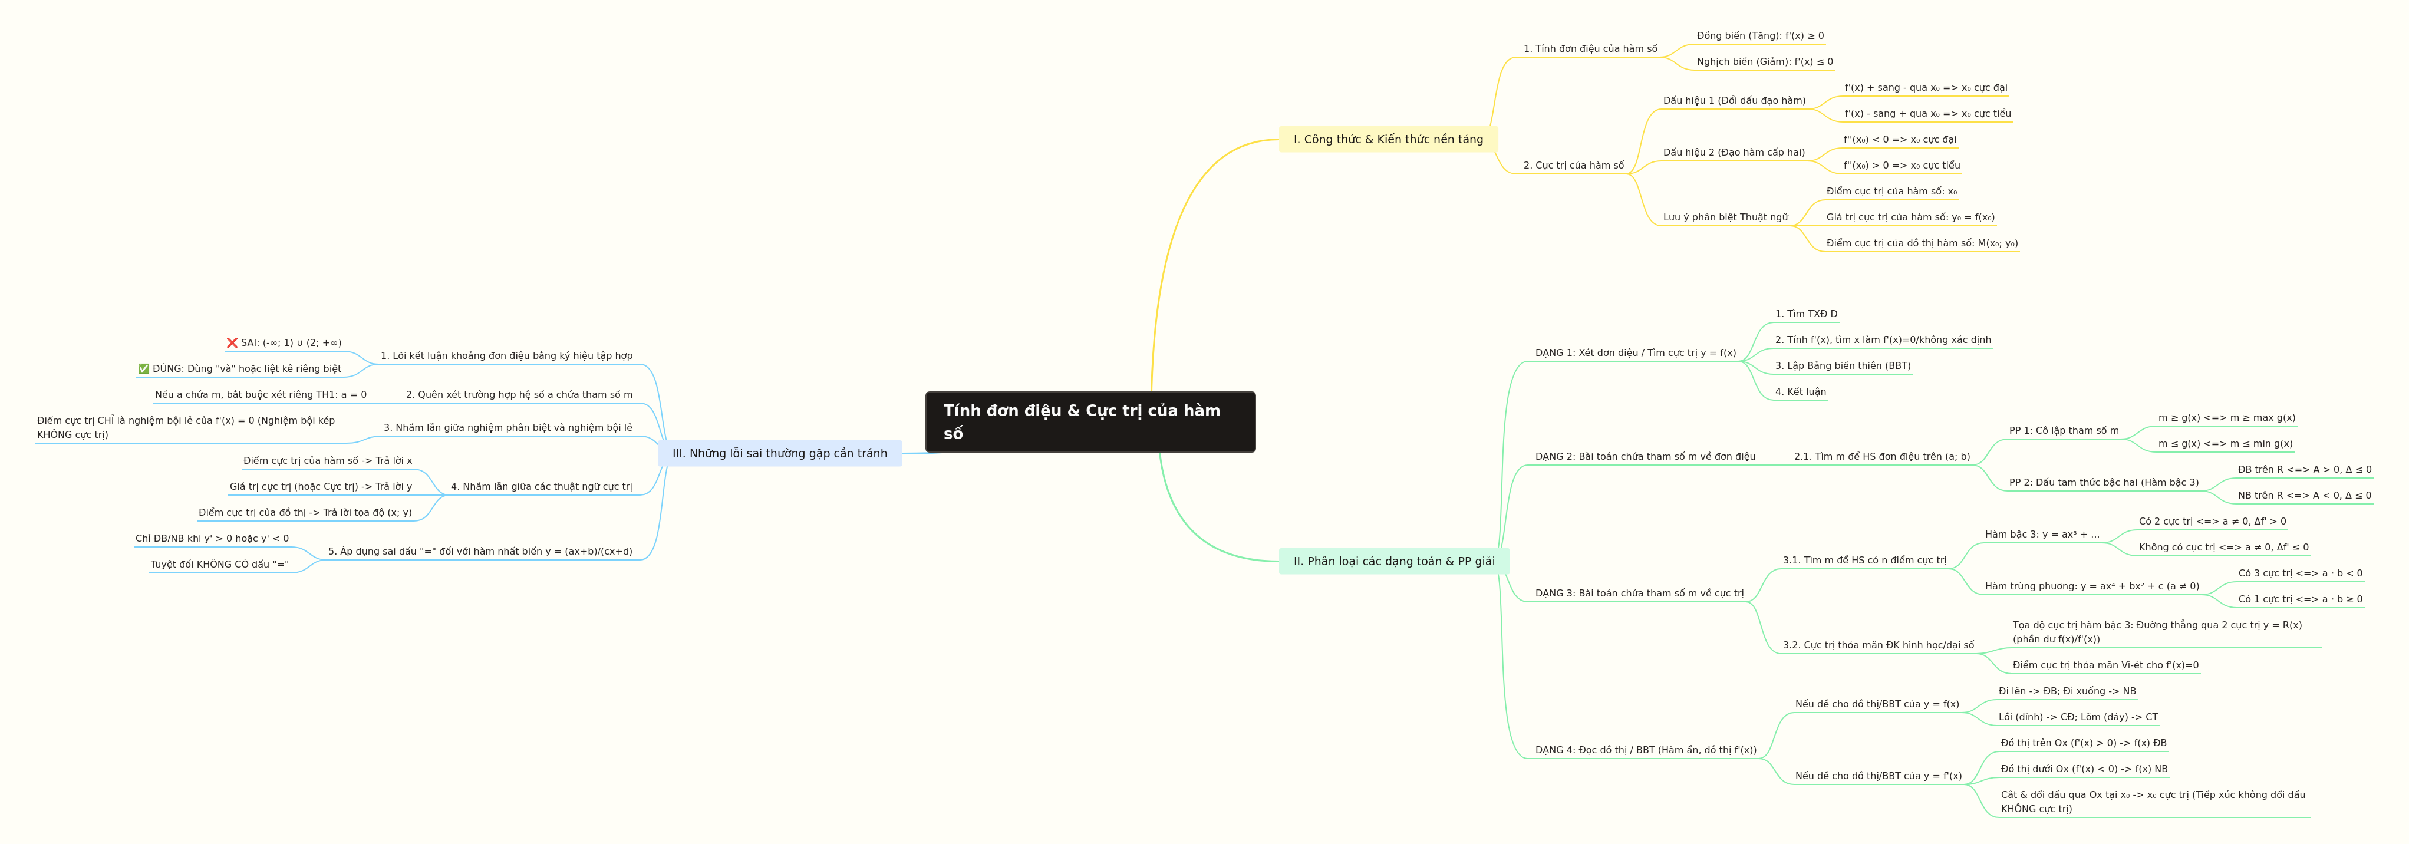Click '4. Kết luận' step
Viewport: 2409px width, 844px height.
1800,391
